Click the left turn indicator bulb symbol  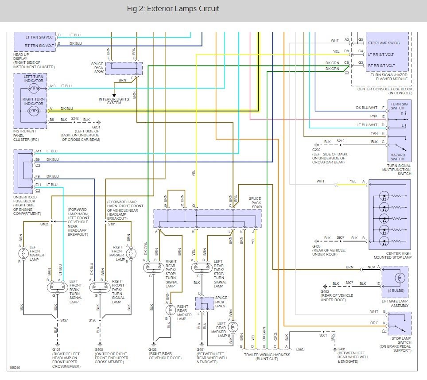(x=34, y=88)
